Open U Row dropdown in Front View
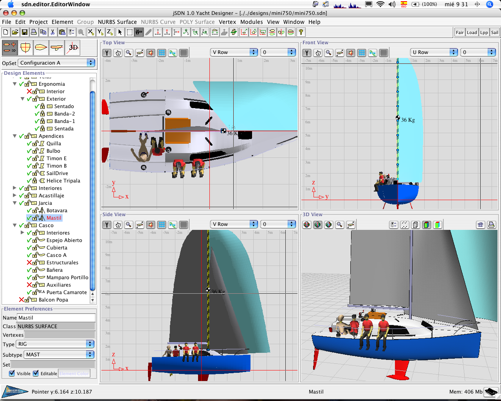The width and height of the screenshot is (501, 401). click(x=434, y=52)
